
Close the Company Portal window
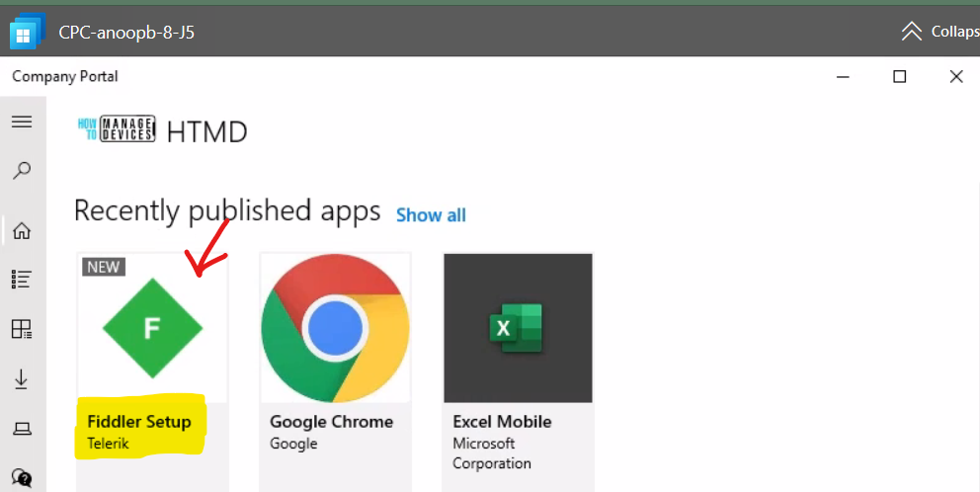pyautogui.click(x=956, y=76)
